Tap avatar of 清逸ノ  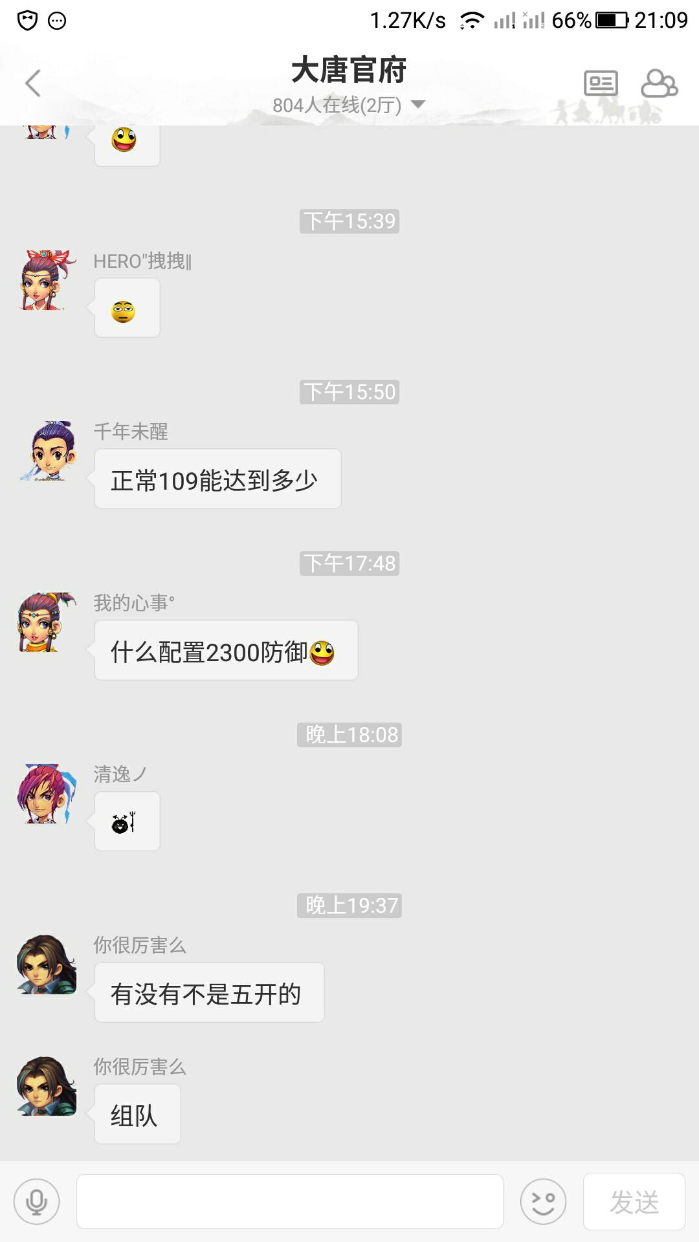click(x=47, y=793)
